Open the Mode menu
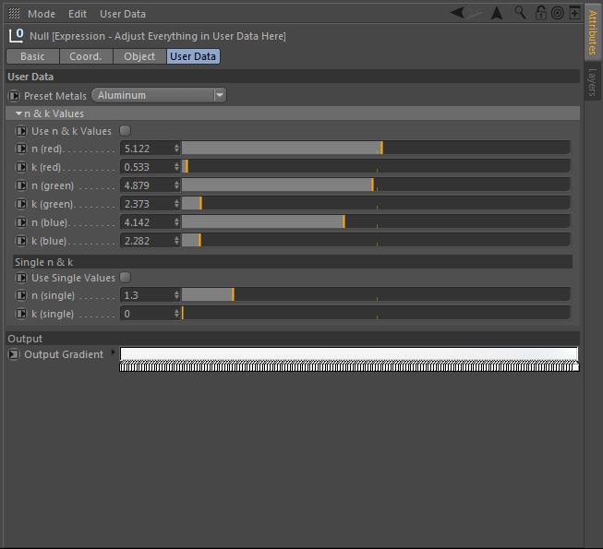 tap(42, 14)
